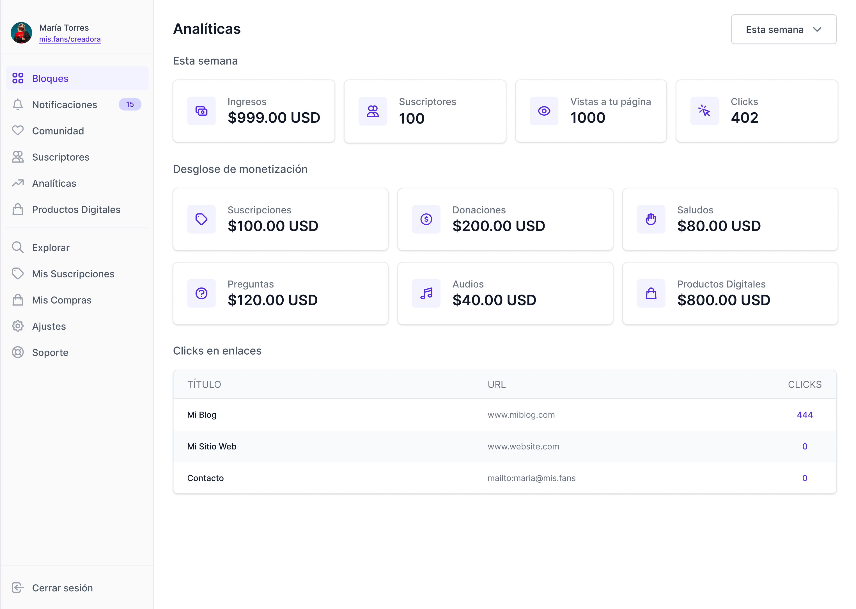This screenshot has width=856, height=609.
Task: Open Analíticas from the sidebar
Action: pos(77,183)
